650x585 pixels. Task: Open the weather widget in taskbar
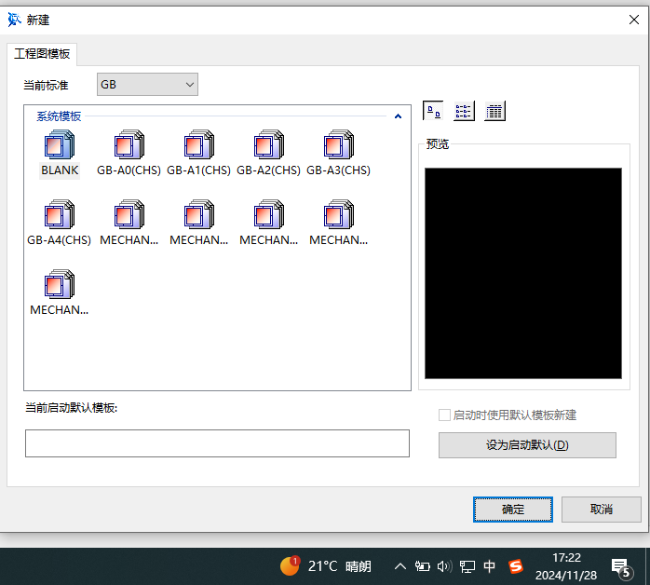click(326, 566)
